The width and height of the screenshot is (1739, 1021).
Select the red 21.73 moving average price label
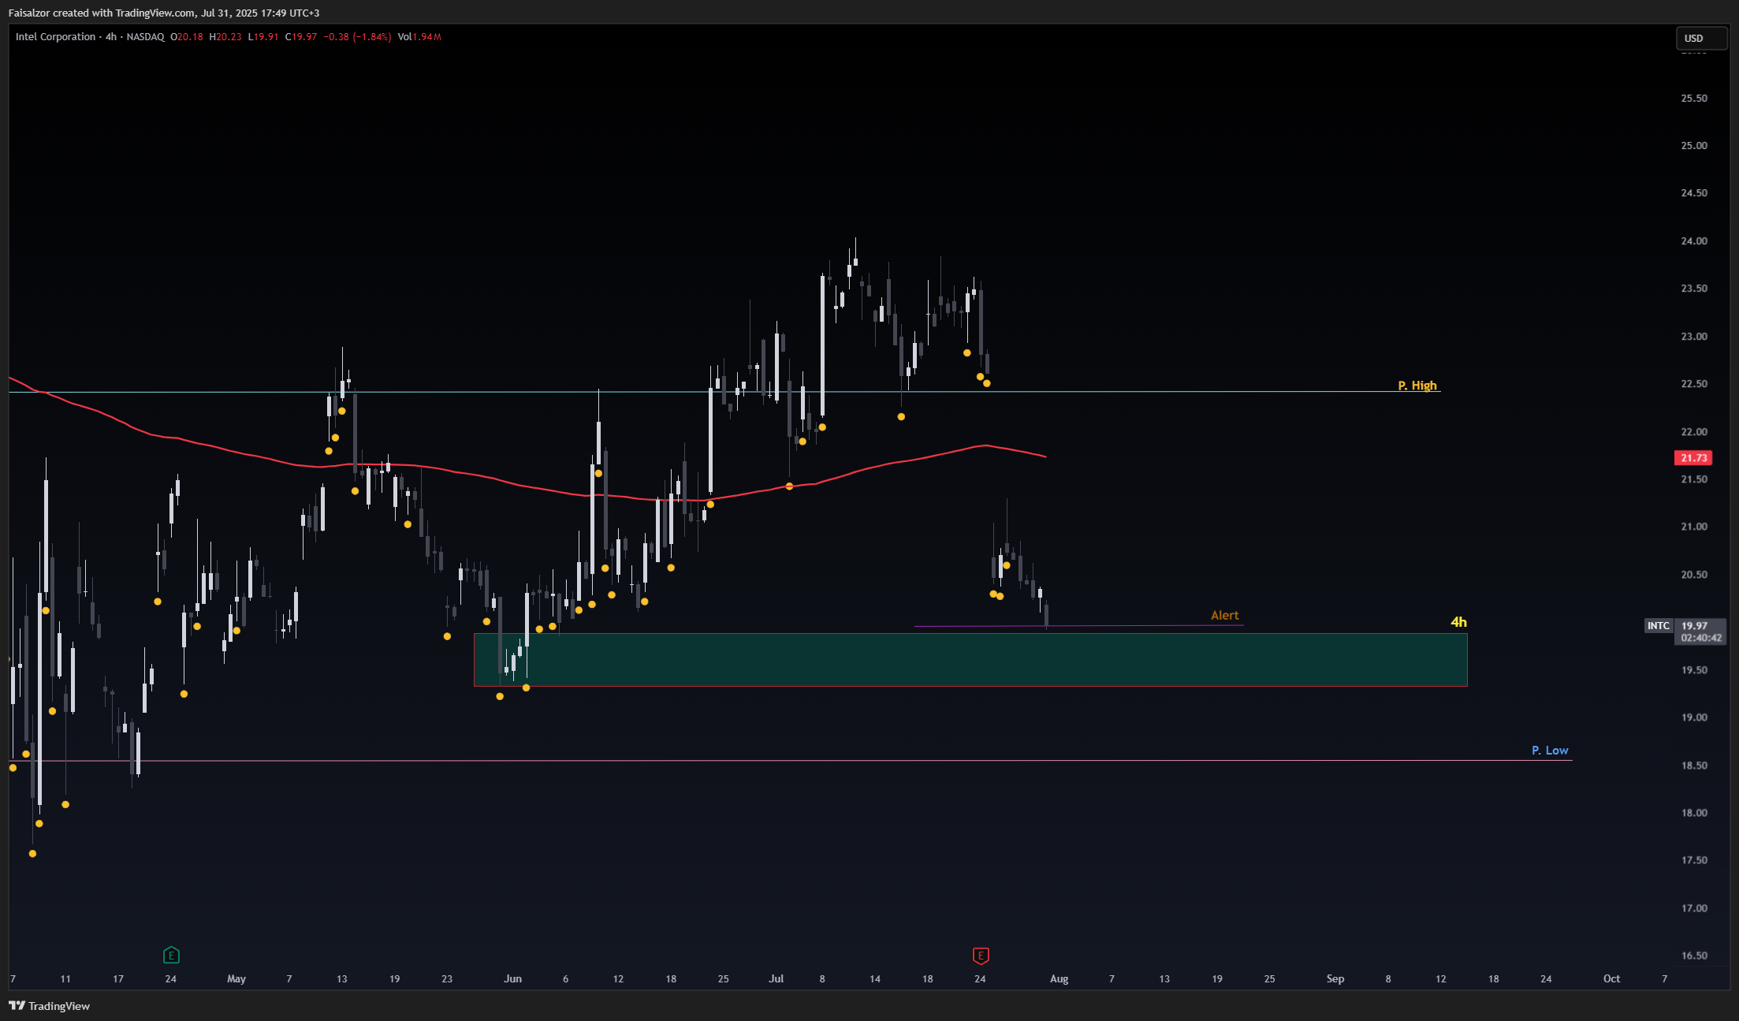(x=1693, y=457)
